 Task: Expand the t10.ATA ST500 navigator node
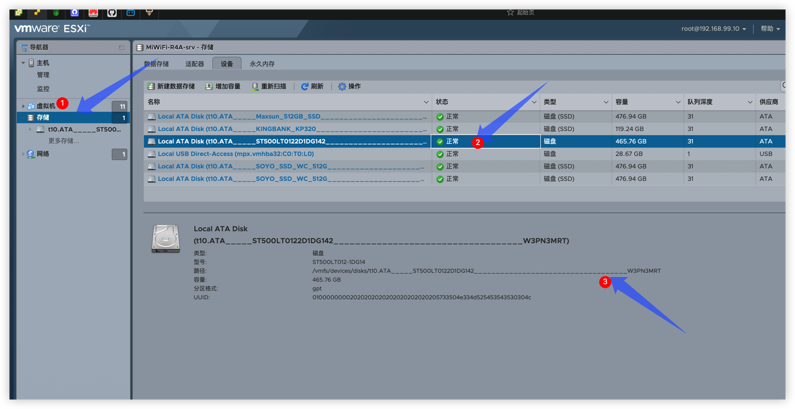pos(30,129)
